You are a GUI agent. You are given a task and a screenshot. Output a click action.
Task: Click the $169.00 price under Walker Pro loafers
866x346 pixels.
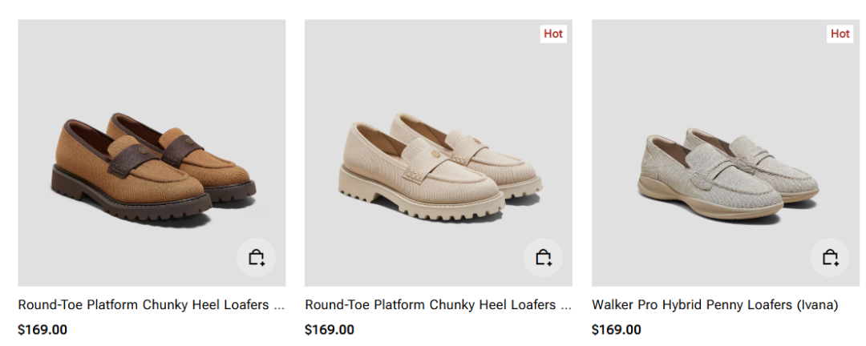tap(617, 329)
